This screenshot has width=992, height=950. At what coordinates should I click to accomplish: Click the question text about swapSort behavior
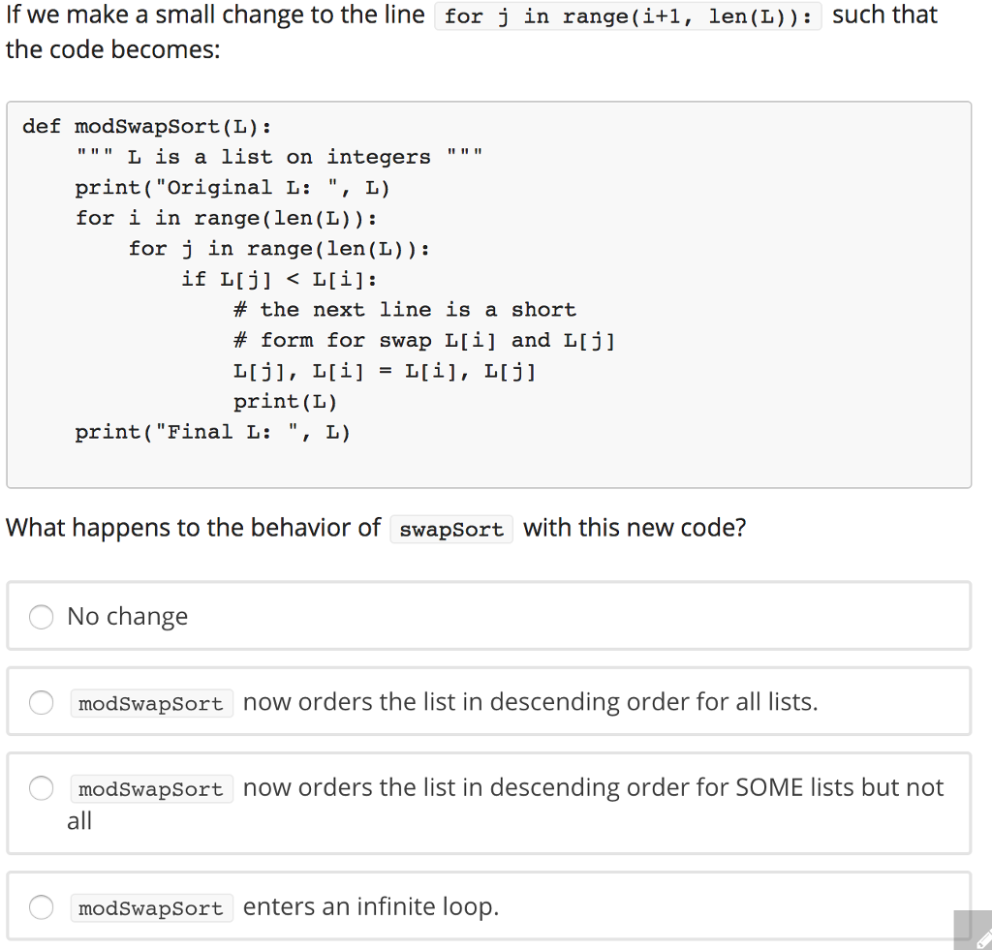tap(291, 528)
